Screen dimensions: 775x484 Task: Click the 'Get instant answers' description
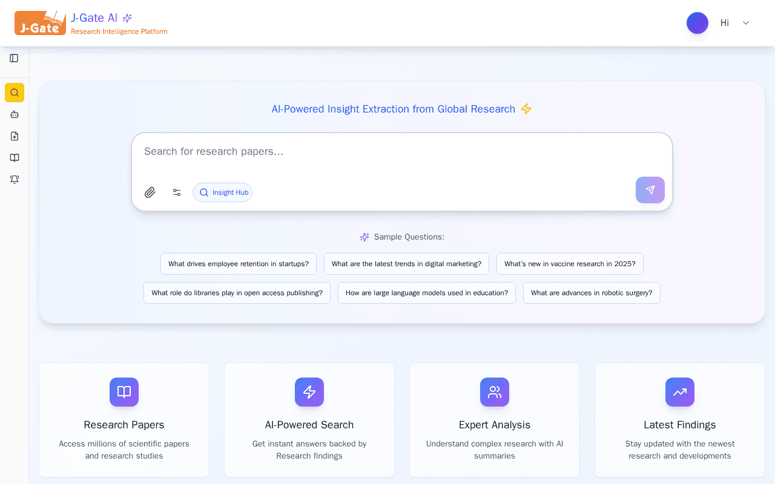pos(309,450)
